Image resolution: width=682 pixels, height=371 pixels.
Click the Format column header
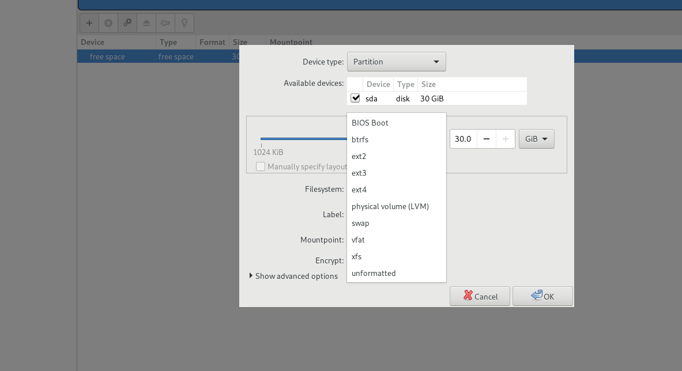tap(212, 42)
